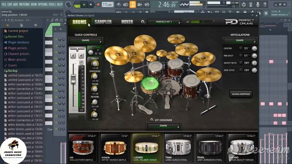
Task: Open the help question mark icon
Action: 265,5
